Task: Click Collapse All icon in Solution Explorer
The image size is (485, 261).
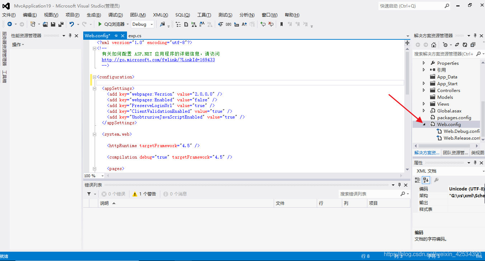Action: [473, 45]
